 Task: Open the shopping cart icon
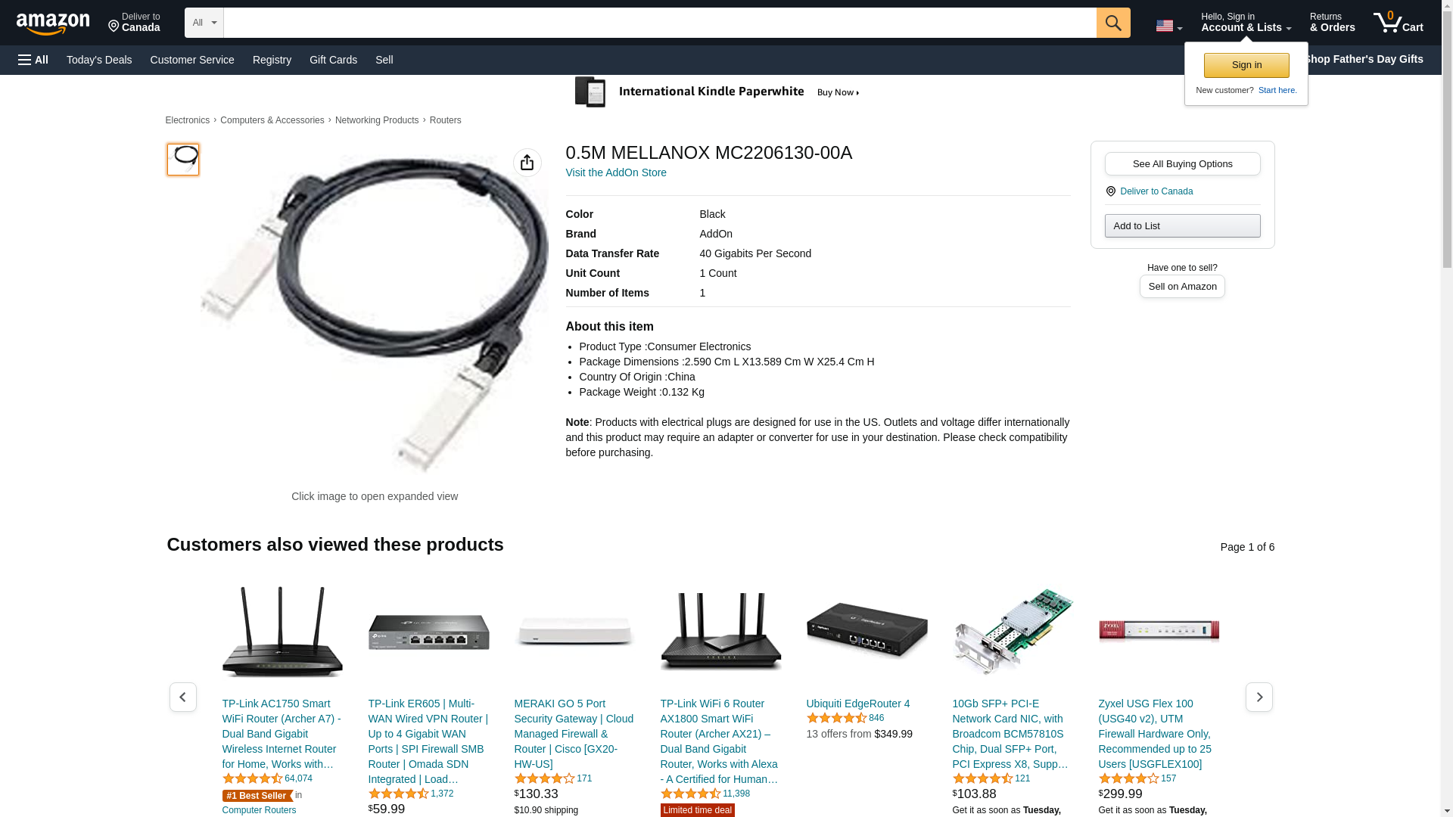pos(1398,23)
